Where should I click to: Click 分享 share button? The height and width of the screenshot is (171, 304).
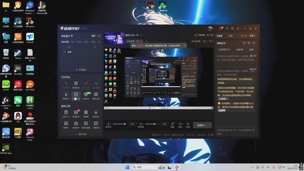(210, 35)
